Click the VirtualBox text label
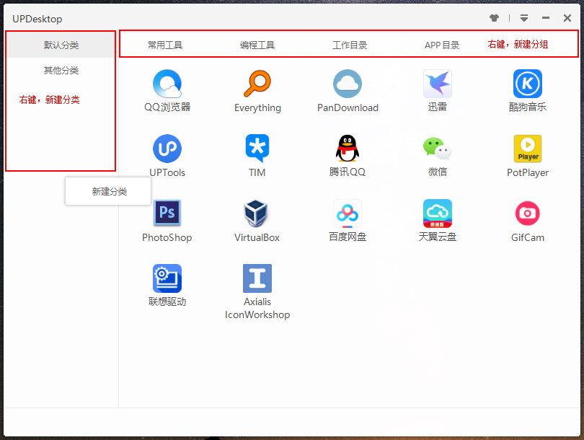This screenshot has width=584, height=440. click(x=257, y=237)
